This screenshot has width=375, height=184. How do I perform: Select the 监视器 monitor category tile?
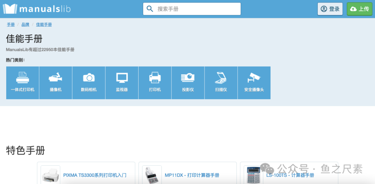coord(122,83)
